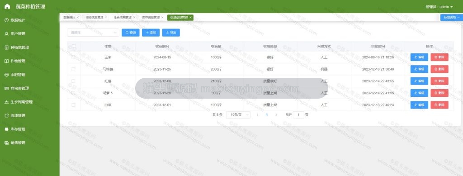Click the 1900斤 harvest amount cell
This screenshot has width=463, height=176.
[x=216, y=105]
